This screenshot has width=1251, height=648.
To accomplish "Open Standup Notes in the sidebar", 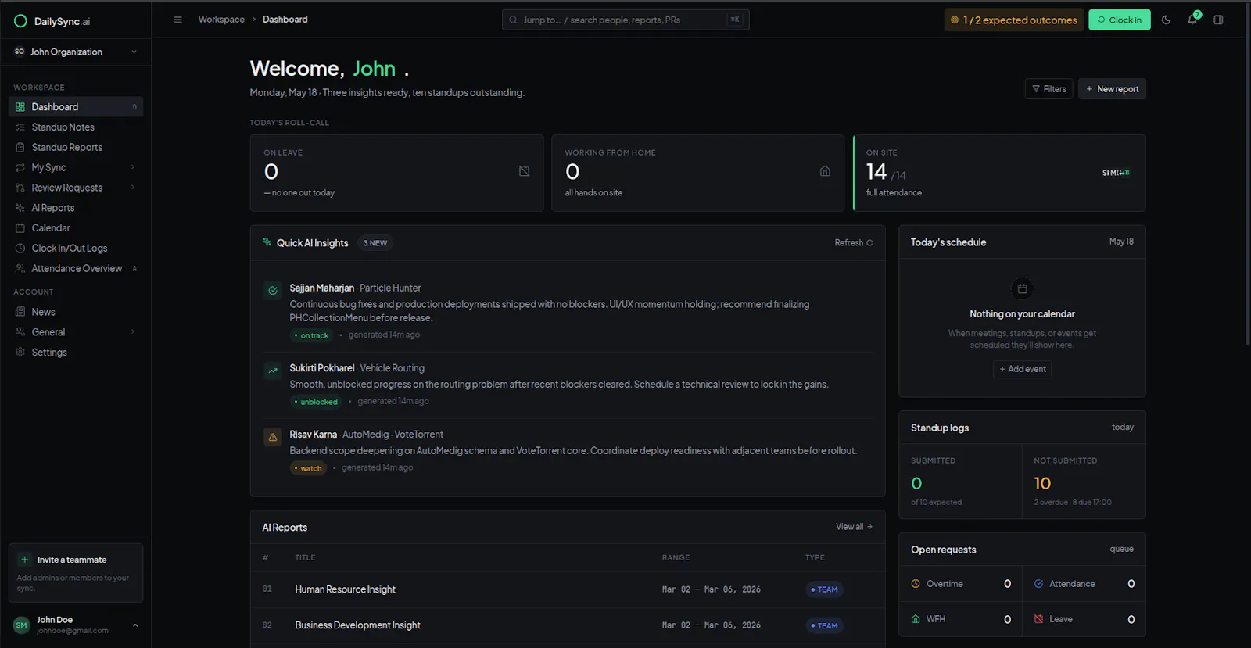I will (76, 127).
